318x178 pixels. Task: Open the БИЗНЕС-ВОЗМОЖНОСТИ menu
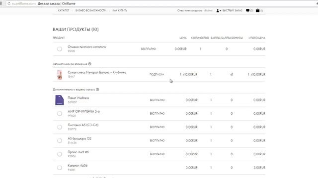pos(90,10)
